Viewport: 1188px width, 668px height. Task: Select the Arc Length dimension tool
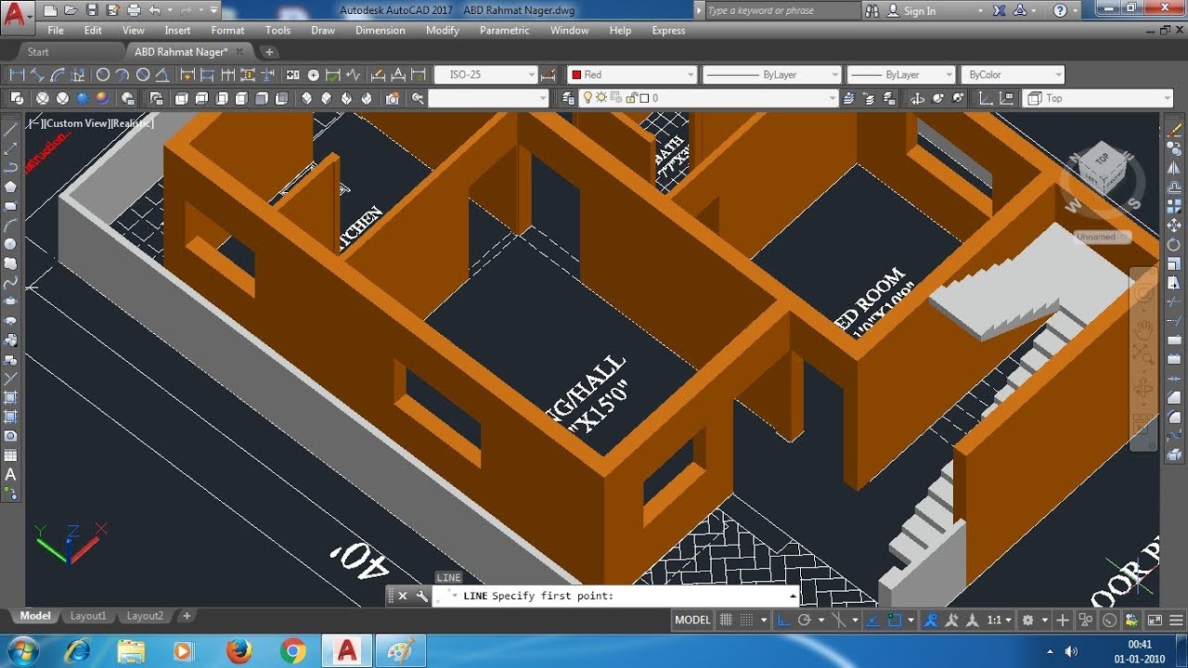(58, 74)
